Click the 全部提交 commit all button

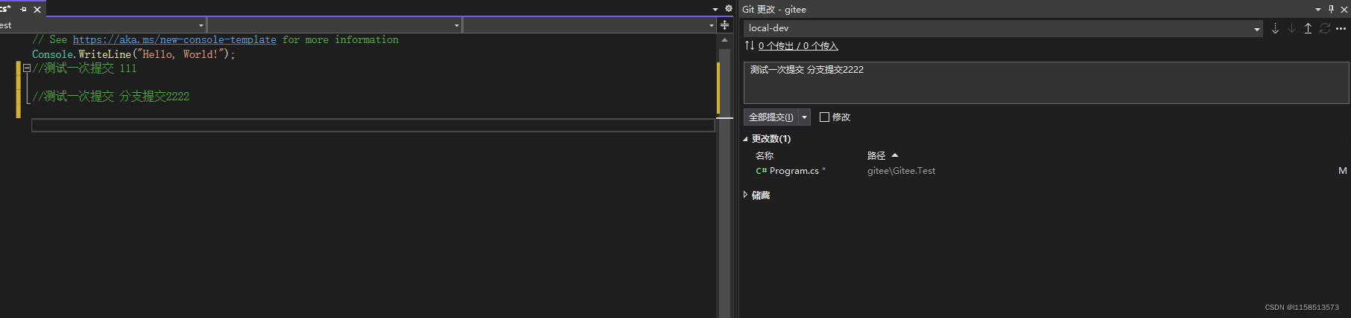click(771, 117)
